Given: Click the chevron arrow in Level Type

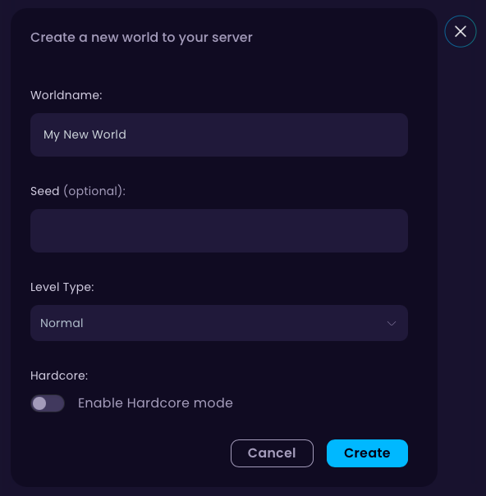Looking at the screenshot, I should point(392,323).
